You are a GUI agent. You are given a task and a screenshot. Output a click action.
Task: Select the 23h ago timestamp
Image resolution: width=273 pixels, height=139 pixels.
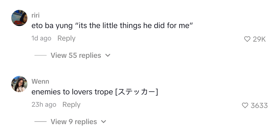(x=44, y=105)
